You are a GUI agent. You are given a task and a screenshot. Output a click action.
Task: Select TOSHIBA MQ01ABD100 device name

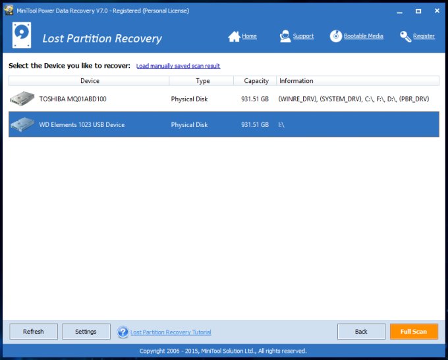(72, 99)
